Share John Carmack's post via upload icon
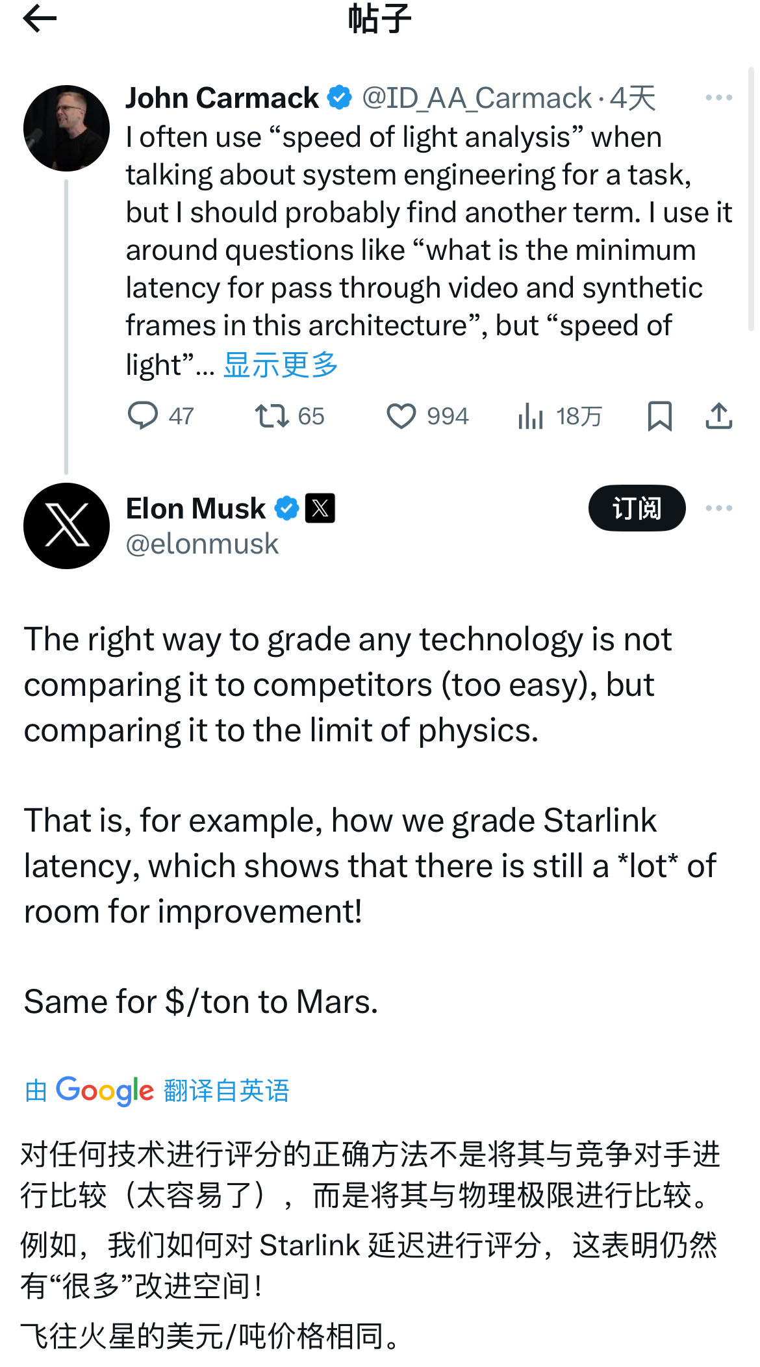 click(x=718, y=416)
